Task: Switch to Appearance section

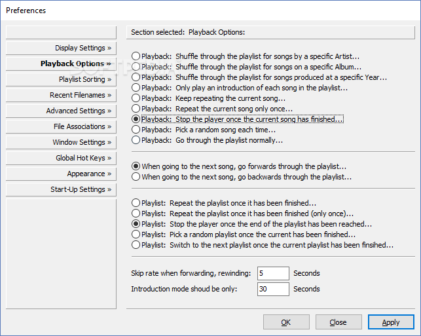Action: pyautogui.click(x=61, y=174)
